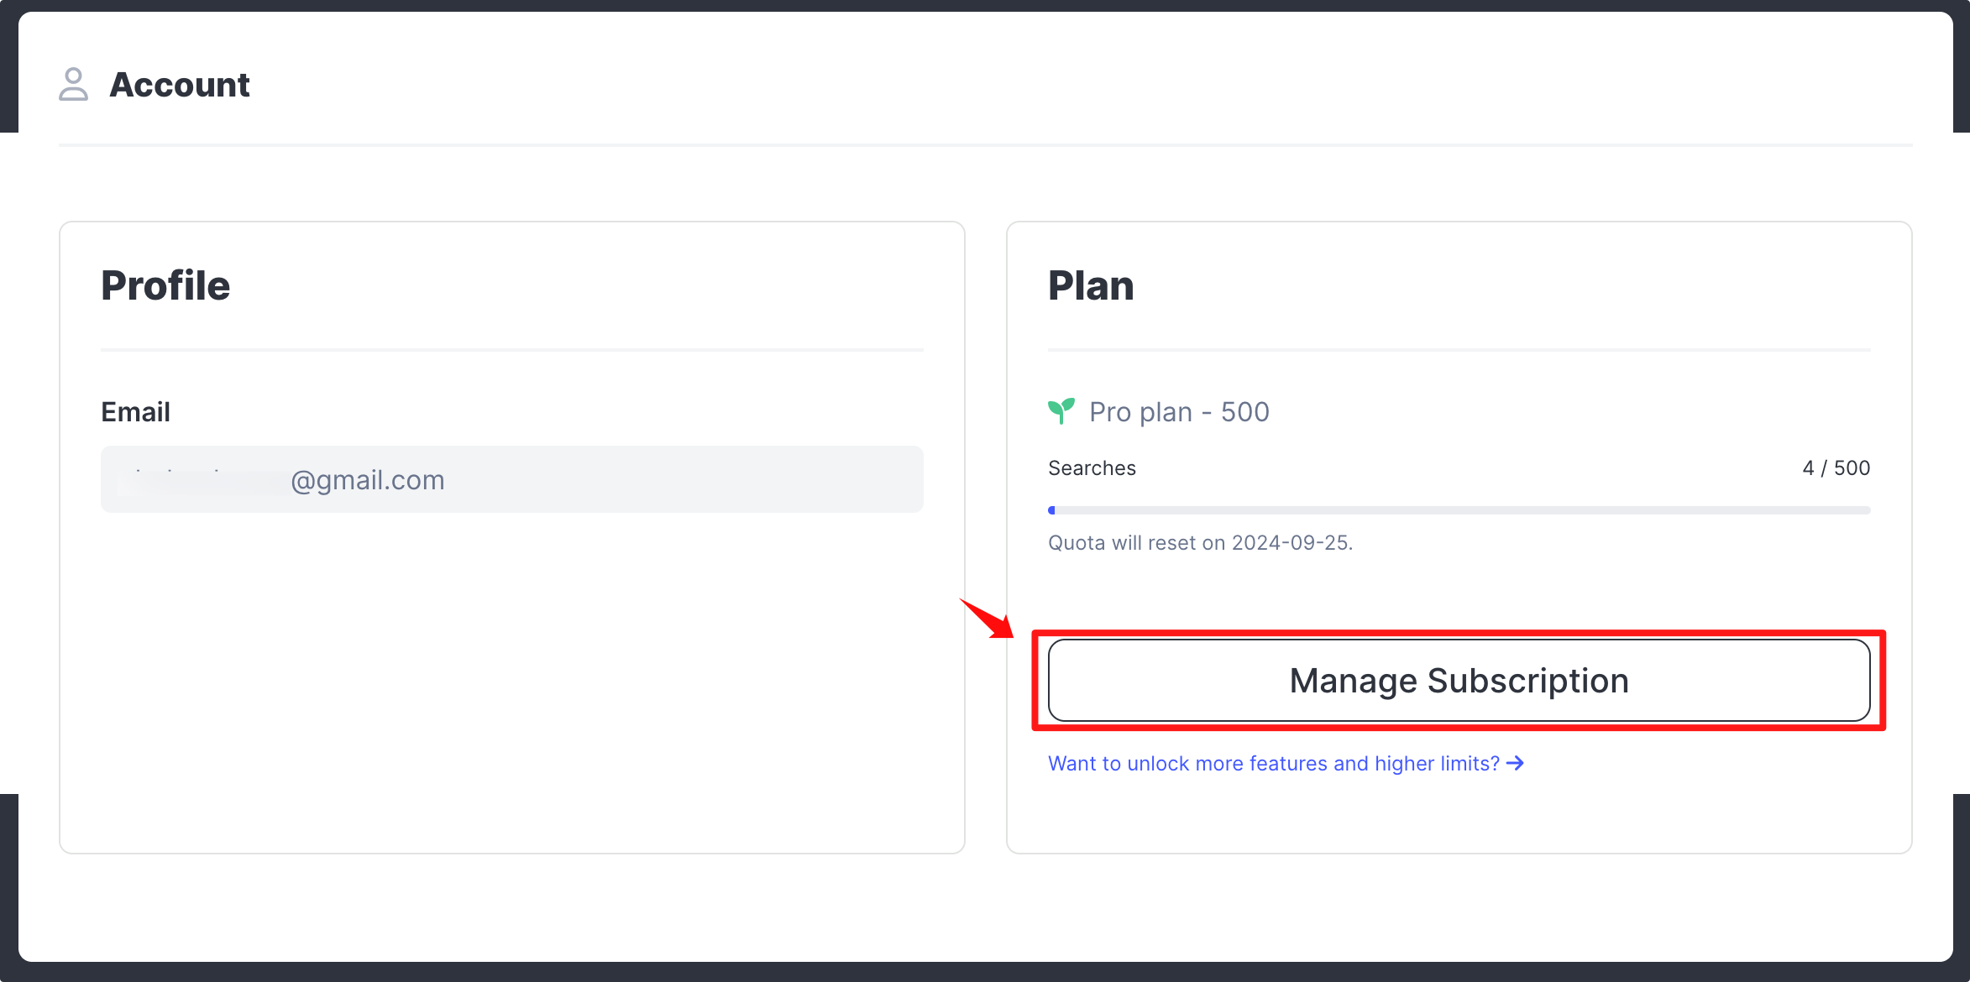Click the Email field label
The width and height of the screenshot is (1970, 982).
(134, 411)
